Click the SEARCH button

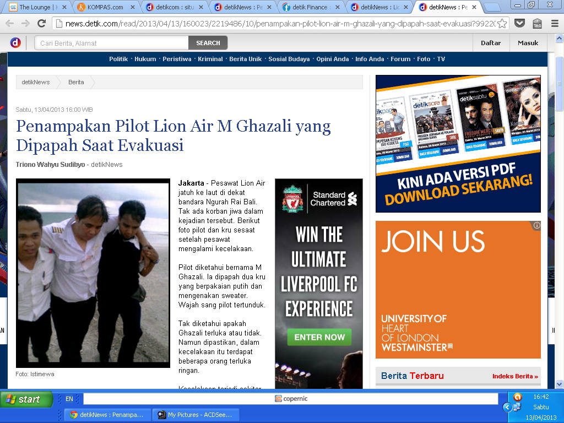208,43
